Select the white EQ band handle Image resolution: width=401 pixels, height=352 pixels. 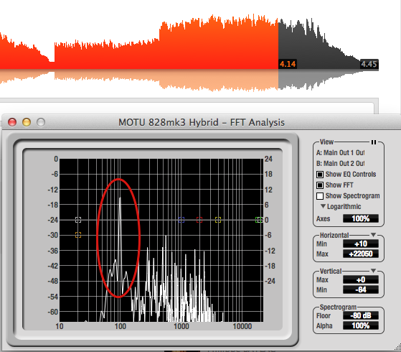click(x=78, y=220)
